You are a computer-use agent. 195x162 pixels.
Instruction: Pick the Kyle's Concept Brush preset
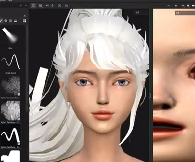coord(10,87)
